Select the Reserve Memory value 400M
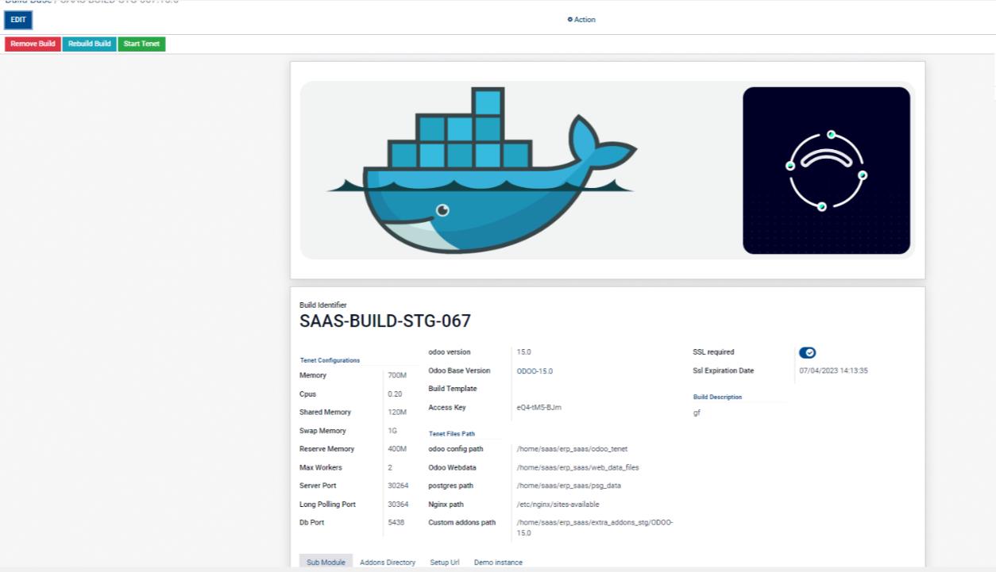Image resolution: width=996 pixels, height=572 pixels. [398, 449]
